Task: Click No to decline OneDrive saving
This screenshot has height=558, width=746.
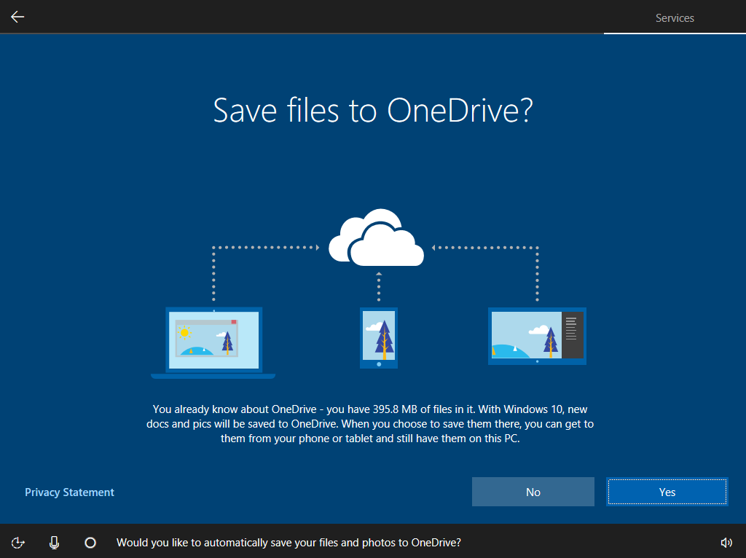Action: pyautogui.click(x=533, y=492)
